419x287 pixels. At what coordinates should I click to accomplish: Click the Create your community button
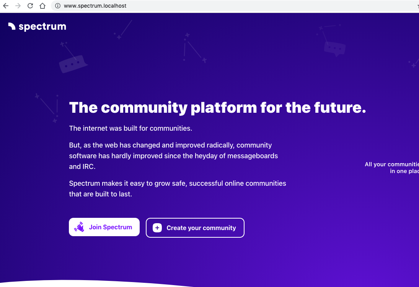pos(195,228)
